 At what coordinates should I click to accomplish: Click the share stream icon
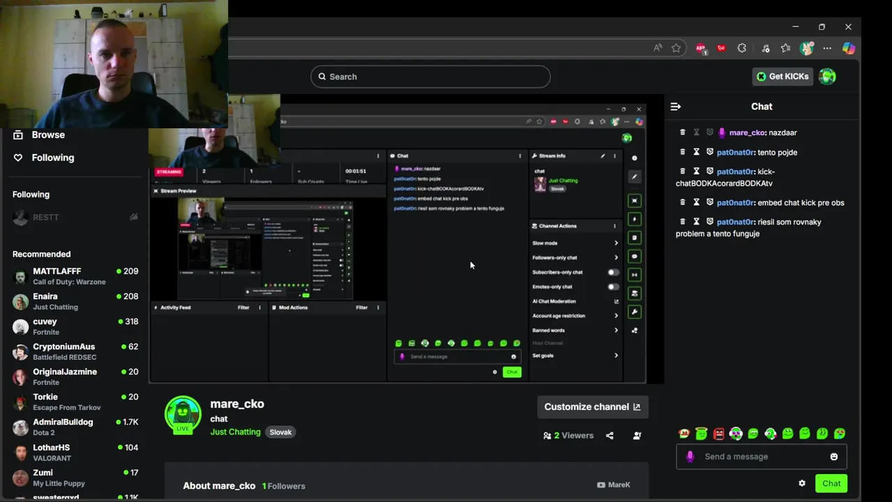[610, 436]
